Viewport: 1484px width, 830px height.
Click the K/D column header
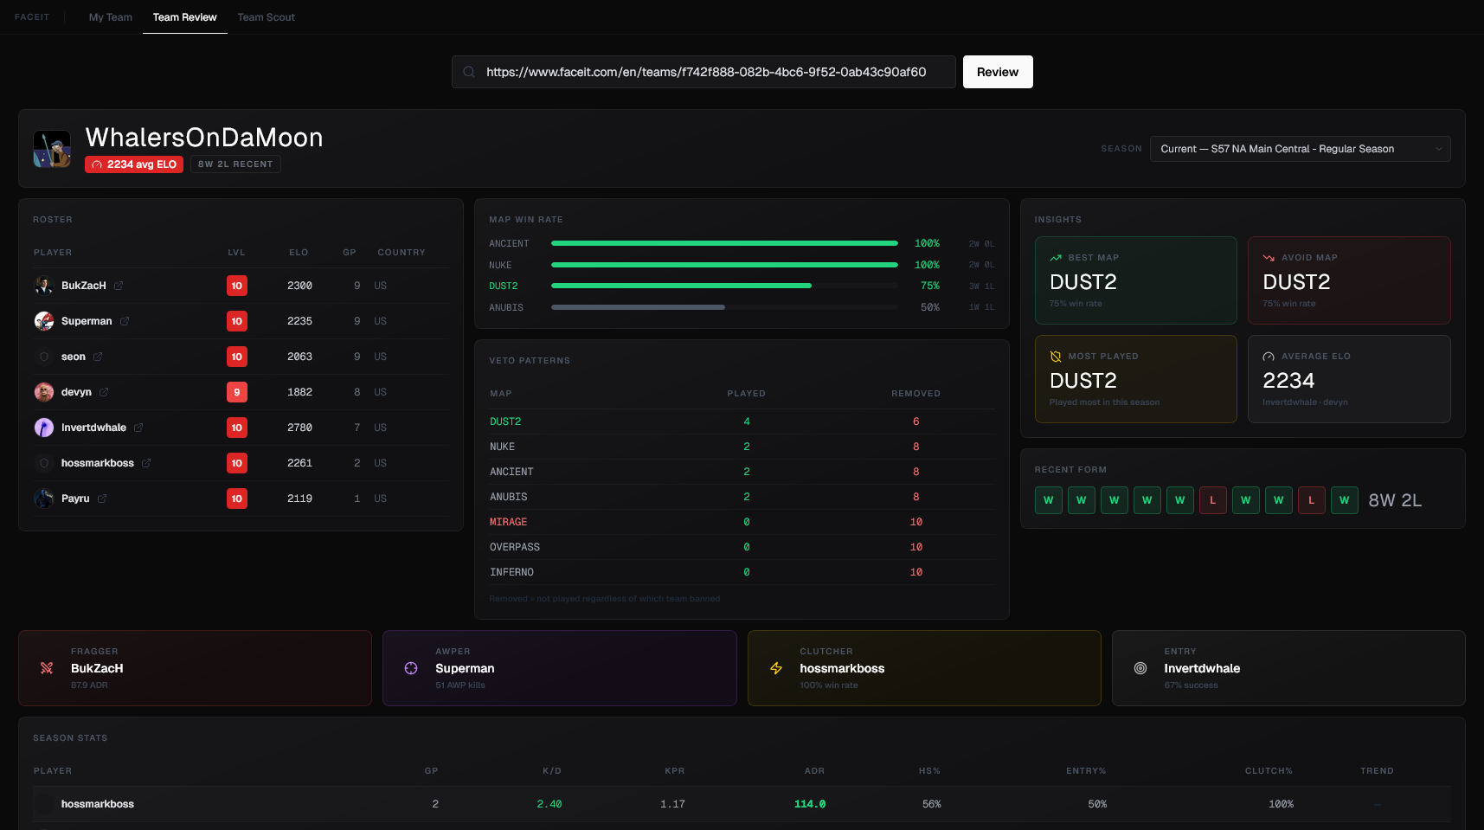(552, 771)
